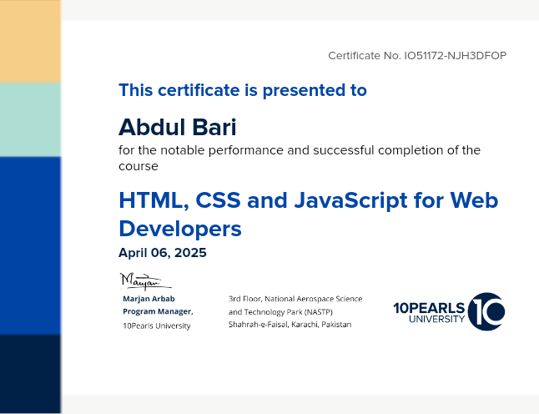The image size is (539, 414).
Task: Select the mint green color block
Action: coord(30,119)
